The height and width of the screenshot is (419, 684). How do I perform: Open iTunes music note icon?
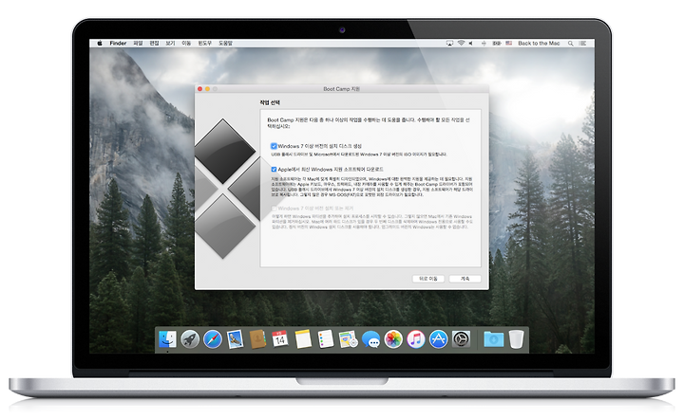tap(416, 339)
